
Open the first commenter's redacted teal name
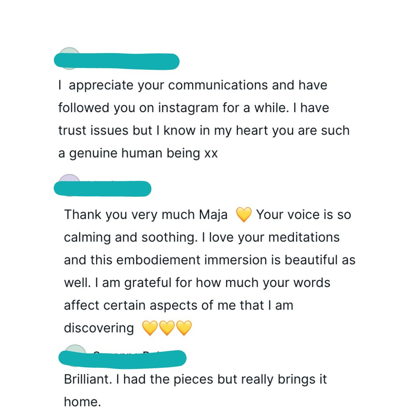(x=116, y=62)
